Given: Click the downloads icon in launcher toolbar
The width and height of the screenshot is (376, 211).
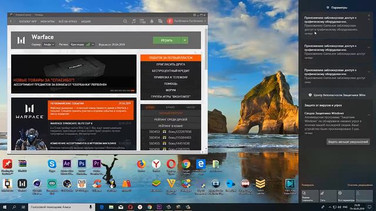Looking at the screenshot, I should pyautogui.click(x=143, y=21).
